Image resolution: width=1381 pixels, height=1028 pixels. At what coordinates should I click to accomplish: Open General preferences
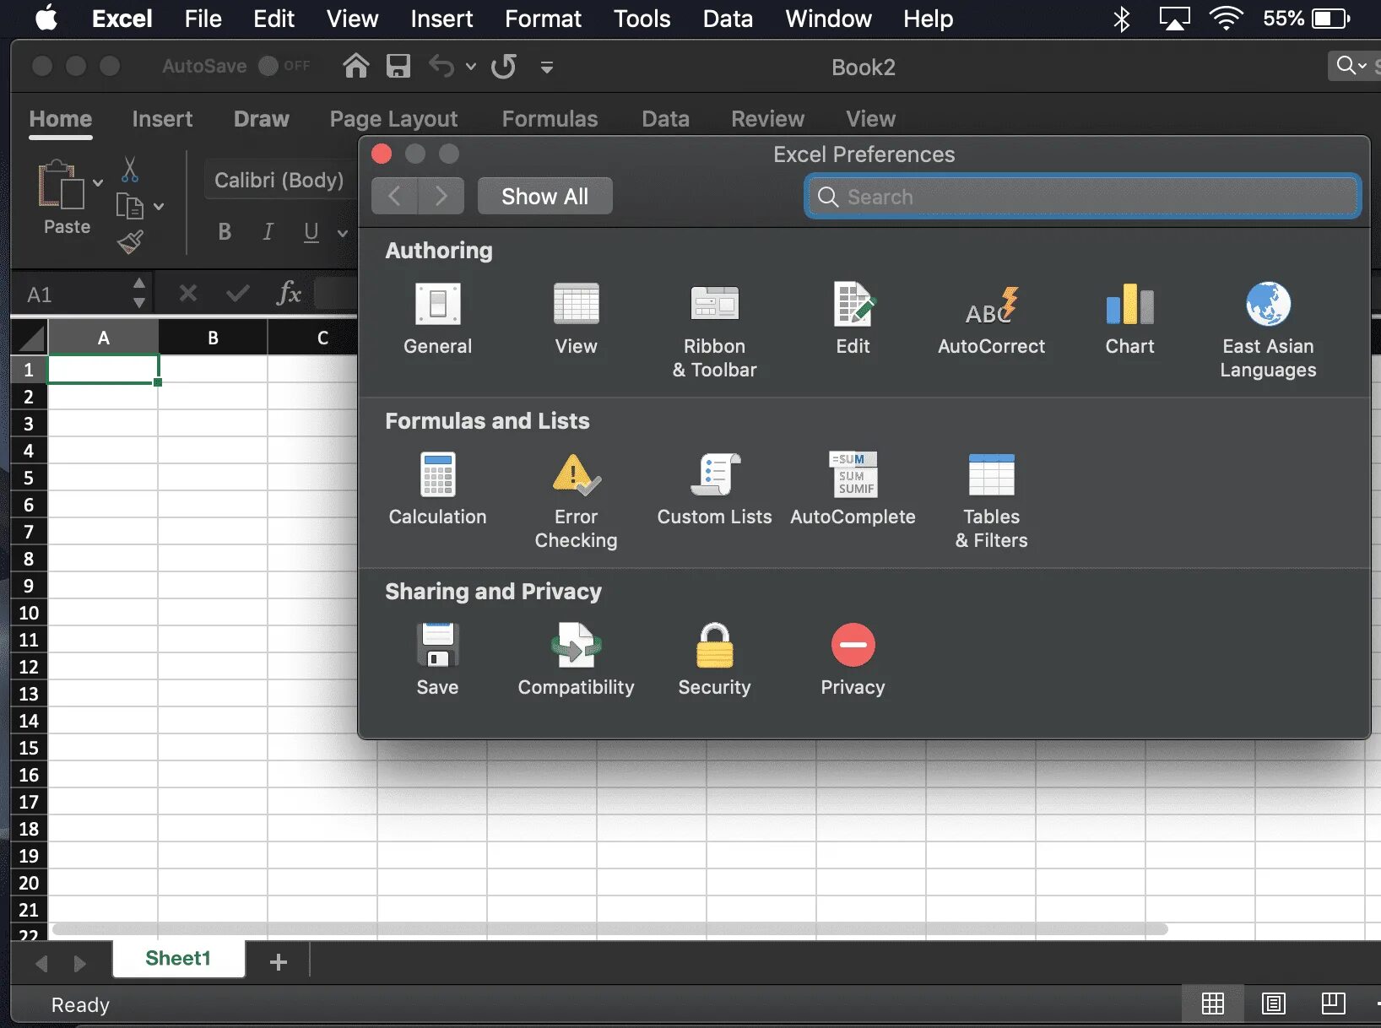tap(437, 319)
